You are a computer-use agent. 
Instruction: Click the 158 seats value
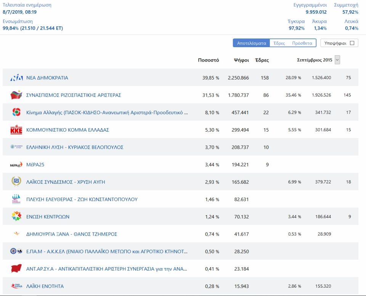click(265, 78)
